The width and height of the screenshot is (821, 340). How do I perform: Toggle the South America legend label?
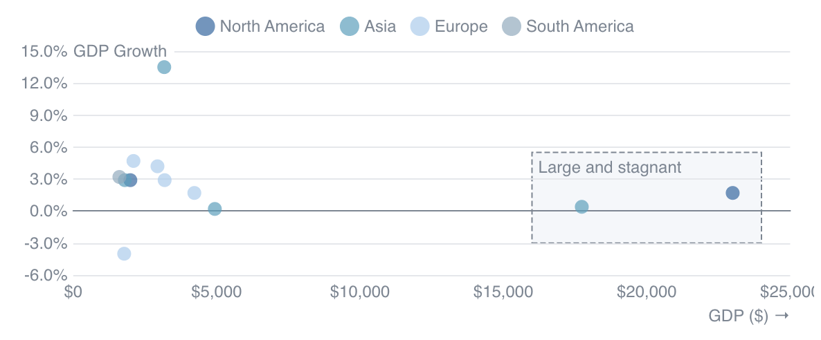click(x=579, y=27)
